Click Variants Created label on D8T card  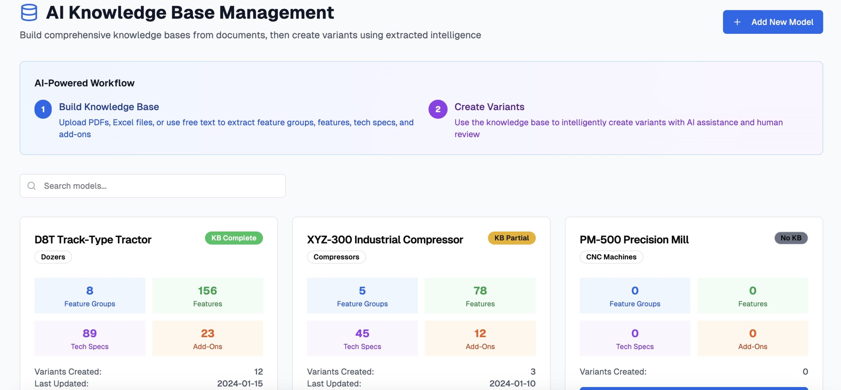tap(68, 372)
